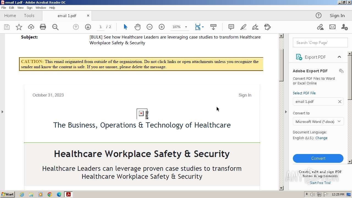The width and height of the screenshot is (352, 198).
Task: Zoom in with the plus icon
Action: 162,27
